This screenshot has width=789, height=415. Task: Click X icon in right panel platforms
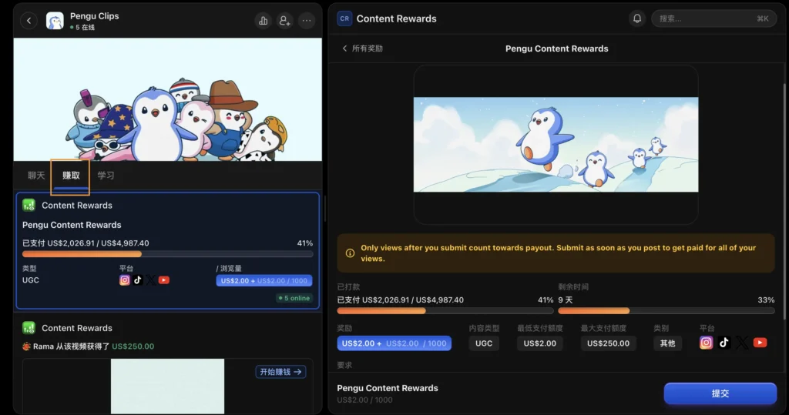(742, 343)
